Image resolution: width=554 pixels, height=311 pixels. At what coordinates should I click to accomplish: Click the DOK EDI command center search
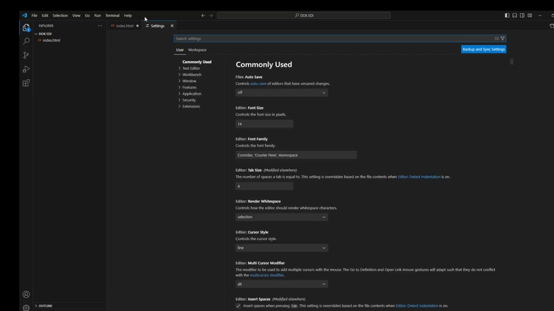coord(303,16)
